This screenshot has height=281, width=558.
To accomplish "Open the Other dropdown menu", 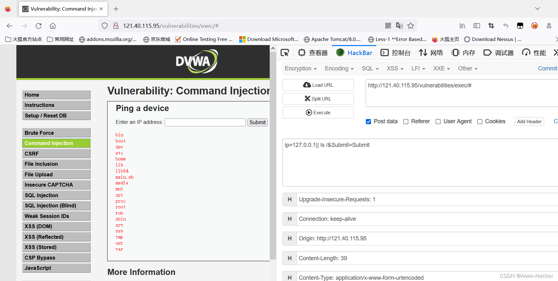I will [x=468, y=68].
